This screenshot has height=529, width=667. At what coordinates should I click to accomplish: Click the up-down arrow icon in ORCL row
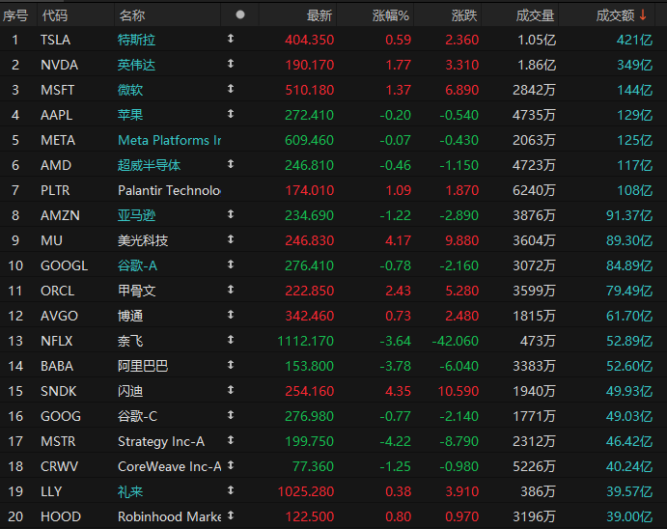point(231,290)
